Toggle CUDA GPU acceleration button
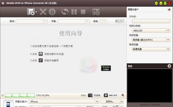Image resolution: width=173 pixels, height=107 pixels. click(x=95, y=95)
